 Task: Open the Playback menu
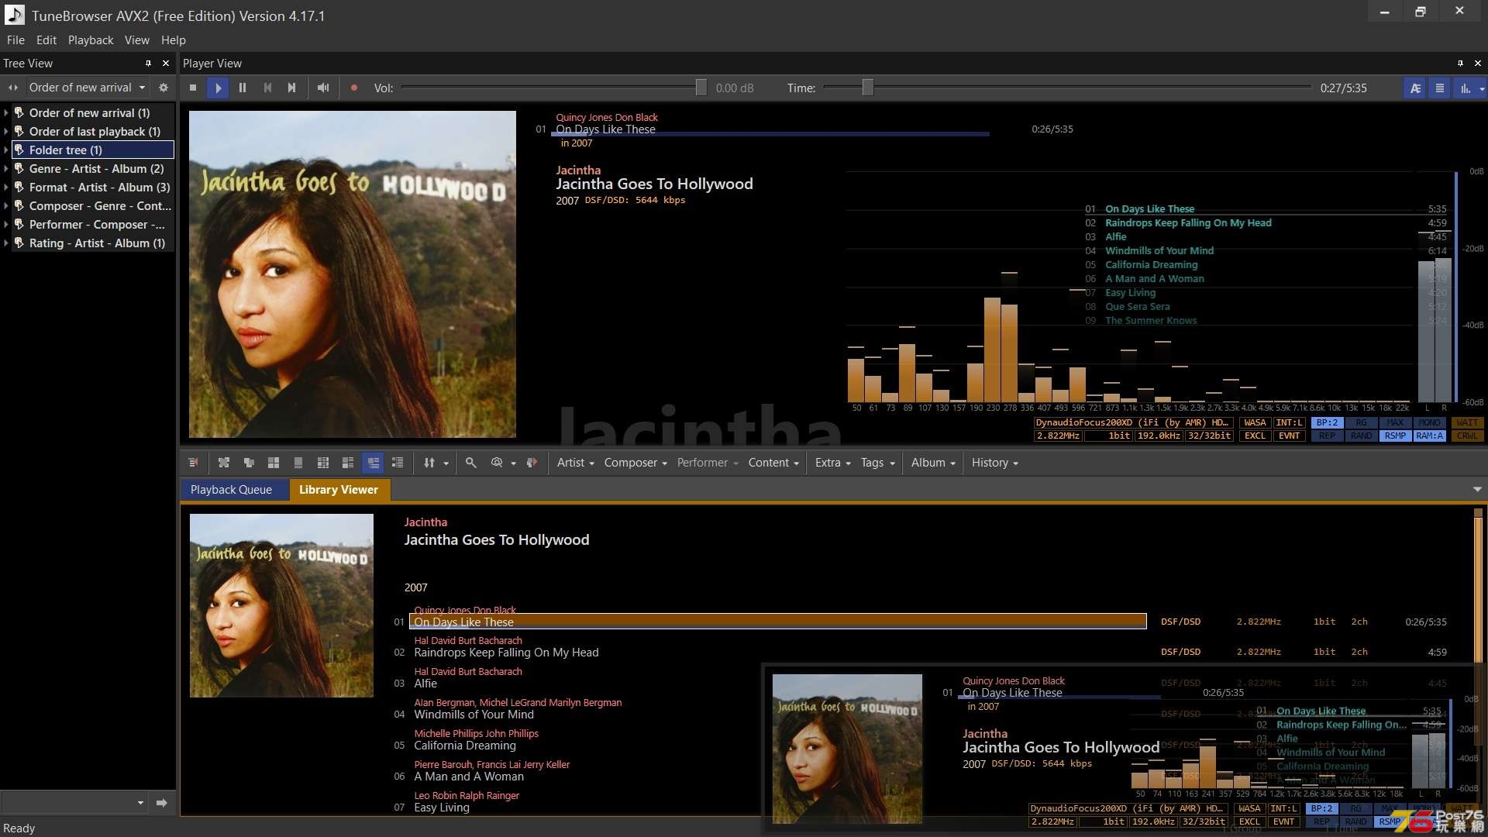click(91, 40)
